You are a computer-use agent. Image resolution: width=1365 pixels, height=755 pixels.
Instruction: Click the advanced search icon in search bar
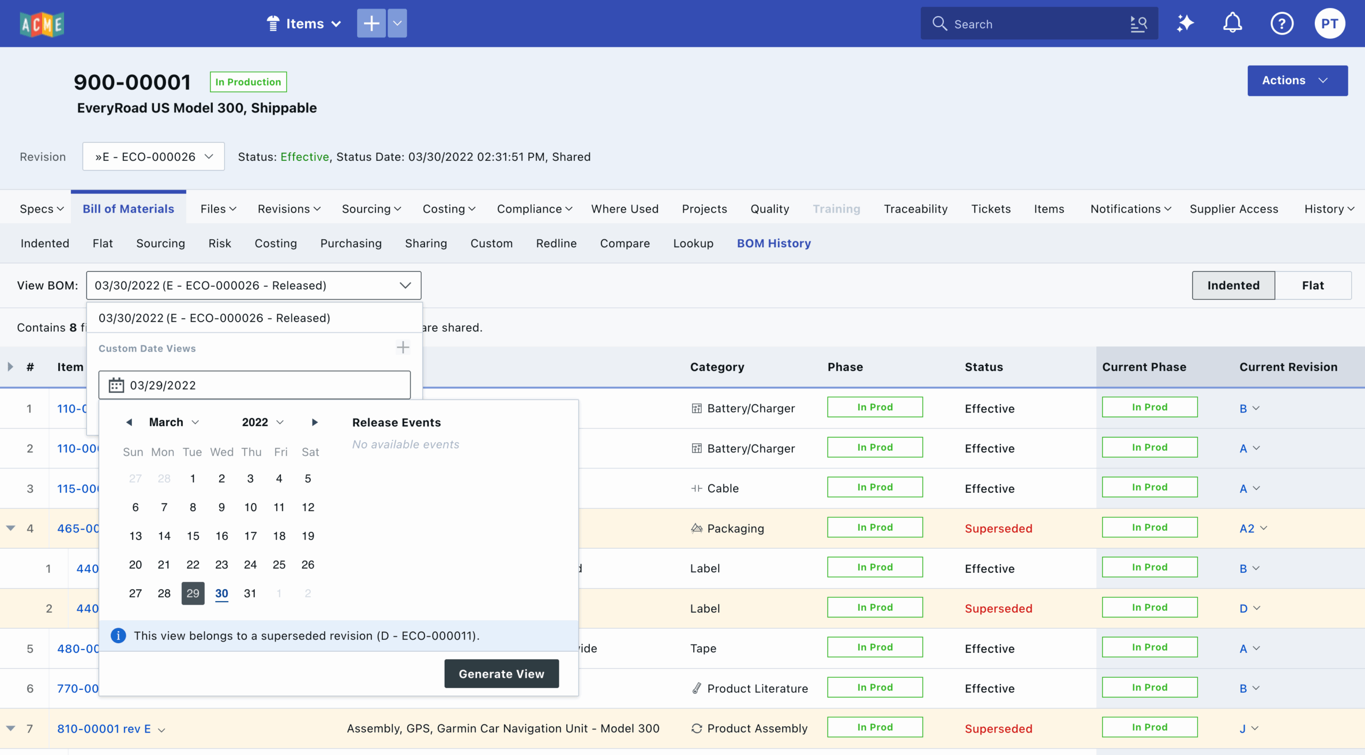pos(1138,24)
